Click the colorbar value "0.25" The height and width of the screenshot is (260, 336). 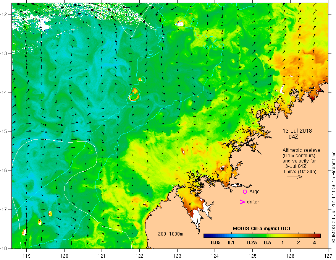tap(252, 243)
